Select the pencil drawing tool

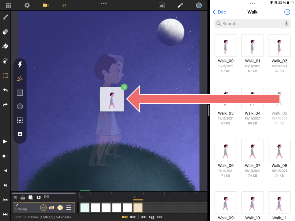(5, 17)
